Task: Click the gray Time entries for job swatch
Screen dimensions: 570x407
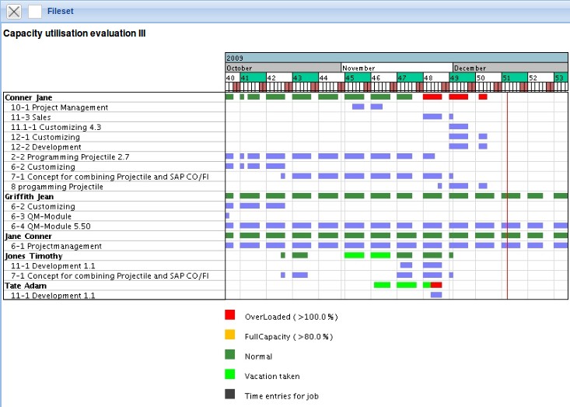Action: pos(229,395)
